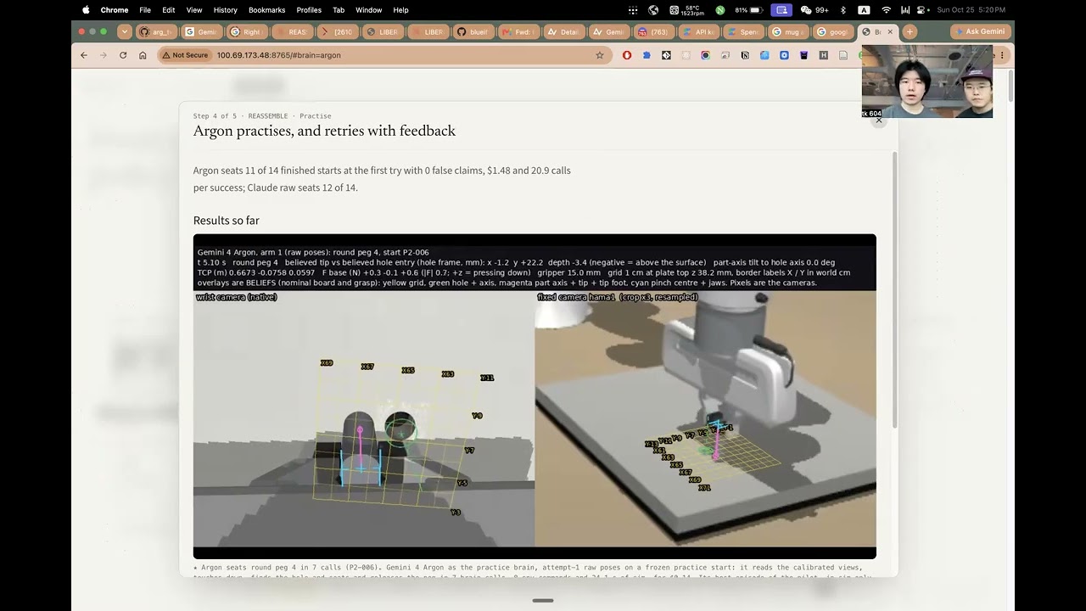The width and height of the screenshot is (1086, 611).
Task: Reload the current page
Action: 123,55
